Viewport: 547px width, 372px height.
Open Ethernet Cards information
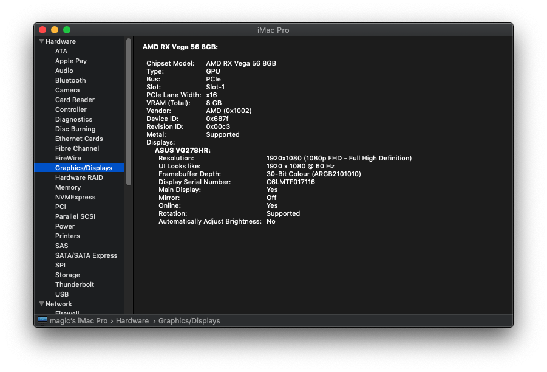tap(79, 139)
